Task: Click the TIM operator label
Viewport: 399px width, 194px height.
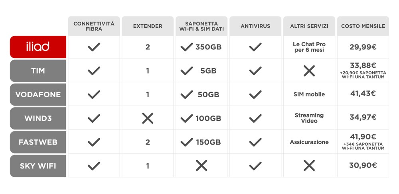Action: [38, 71]
